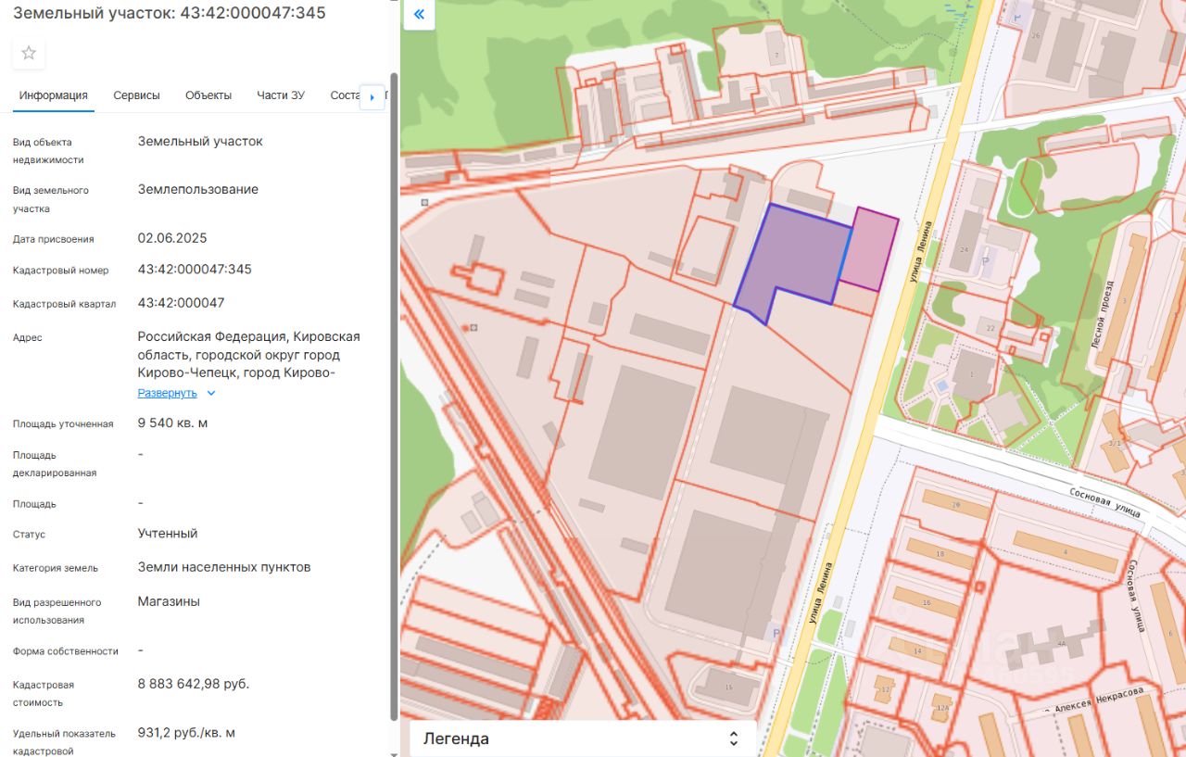
Task: Click building number 16 on the map
Action: 926,603
